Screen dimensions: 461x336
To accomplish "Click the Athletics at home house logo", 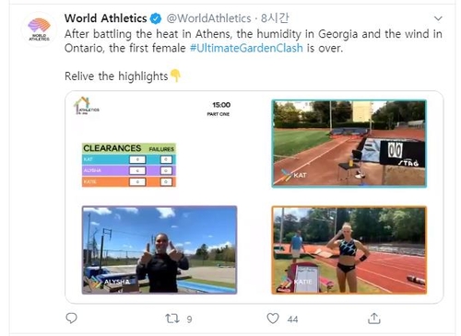I will click(x=86, y=106).
